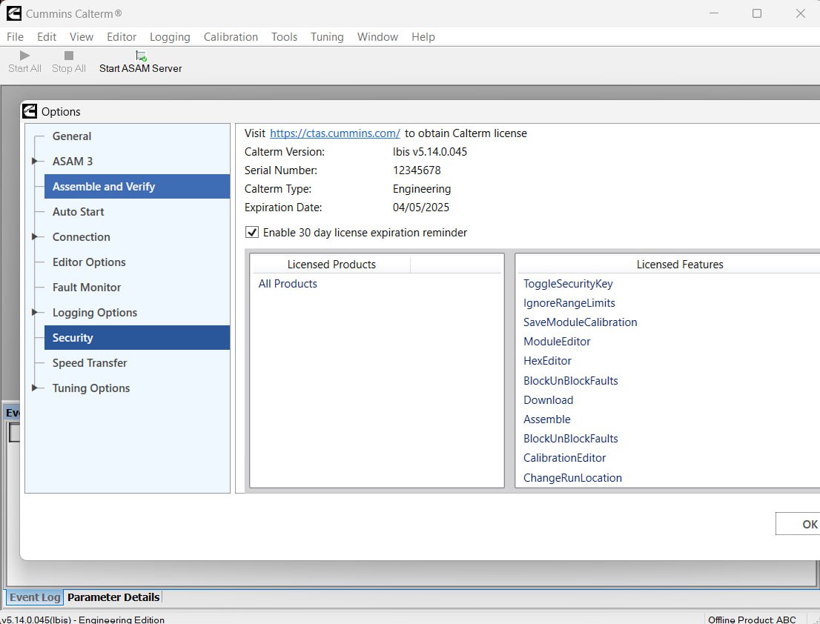Viewport: 820px width, 624px height.
Task: Click the Cummins logo in Options dialog title
Action: (30, 111)
